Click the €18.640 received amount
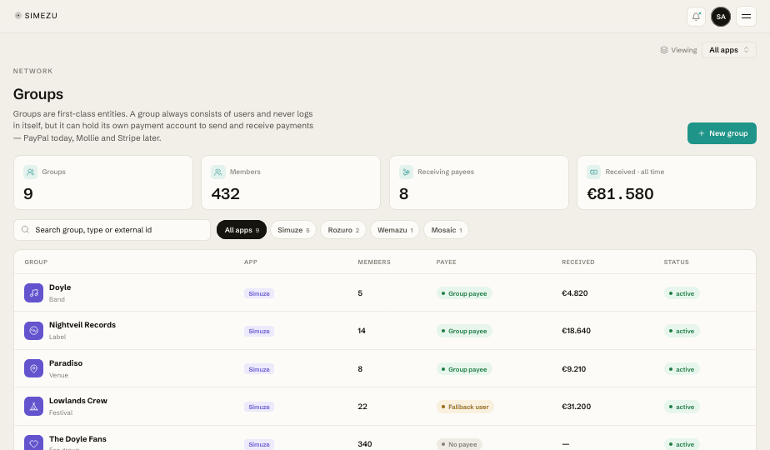 point(576,331)
